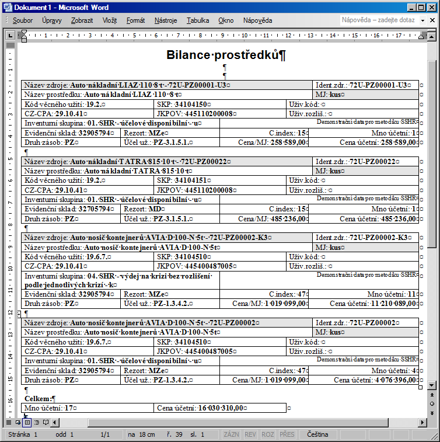This screenshot has width=440, height=442.
Task: Click cell 'Kód věcného užití: 19.2.' in first table
Action: 88,105
